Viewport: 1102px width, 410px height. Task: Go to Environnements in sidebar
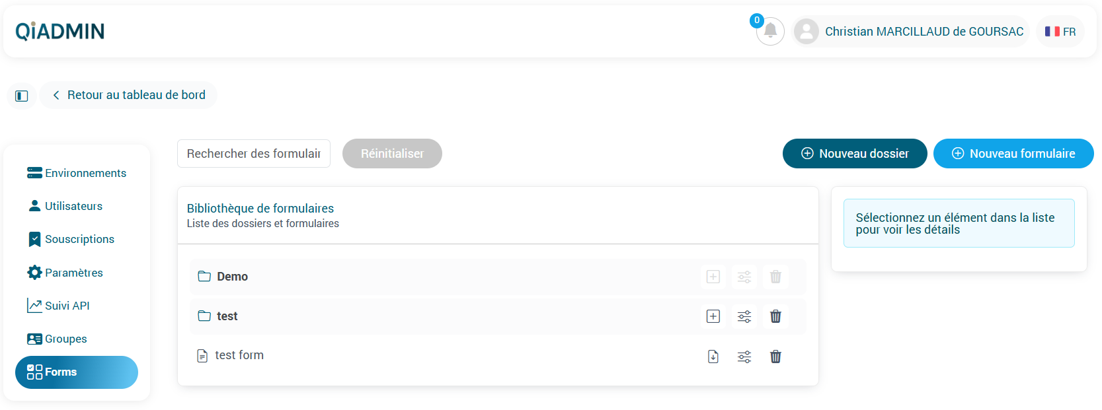coord(86,173)
